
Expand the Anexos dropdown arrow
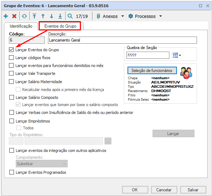click(122, 16)
